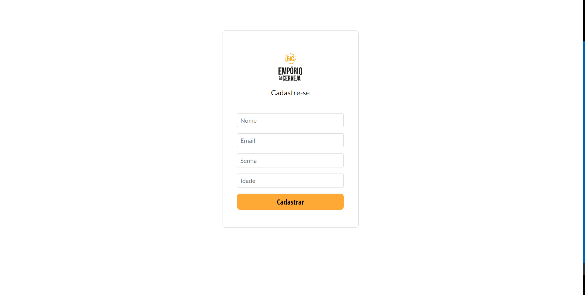
Task: Click the Idade placeholder text
Action: pyautogui.click(x=248, y=181)
